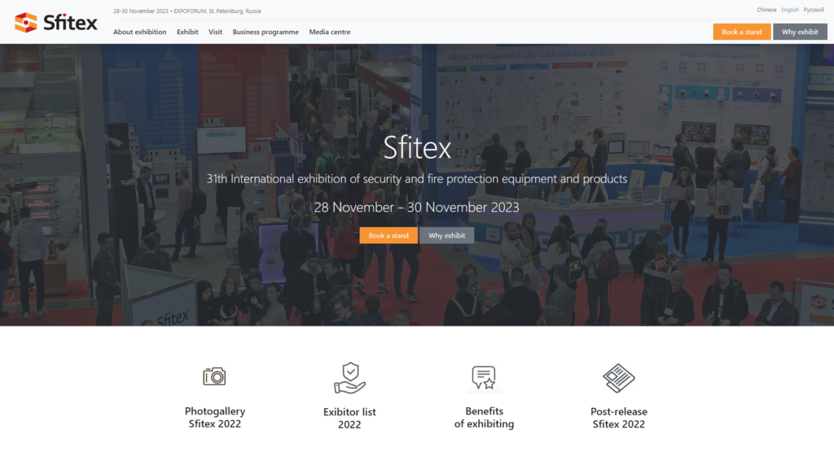The image size is (834, 469).
Task: Click the large Sfitex hero title
Action: pos(417,147)
